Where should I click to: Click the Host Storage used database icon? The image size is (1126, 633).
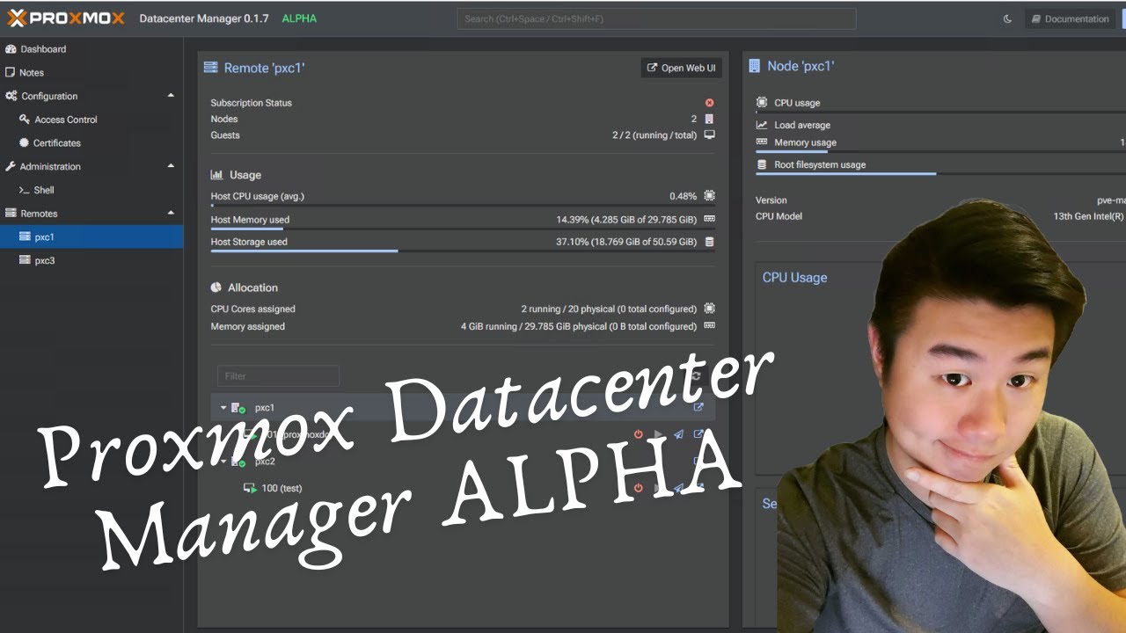(709, 242)
